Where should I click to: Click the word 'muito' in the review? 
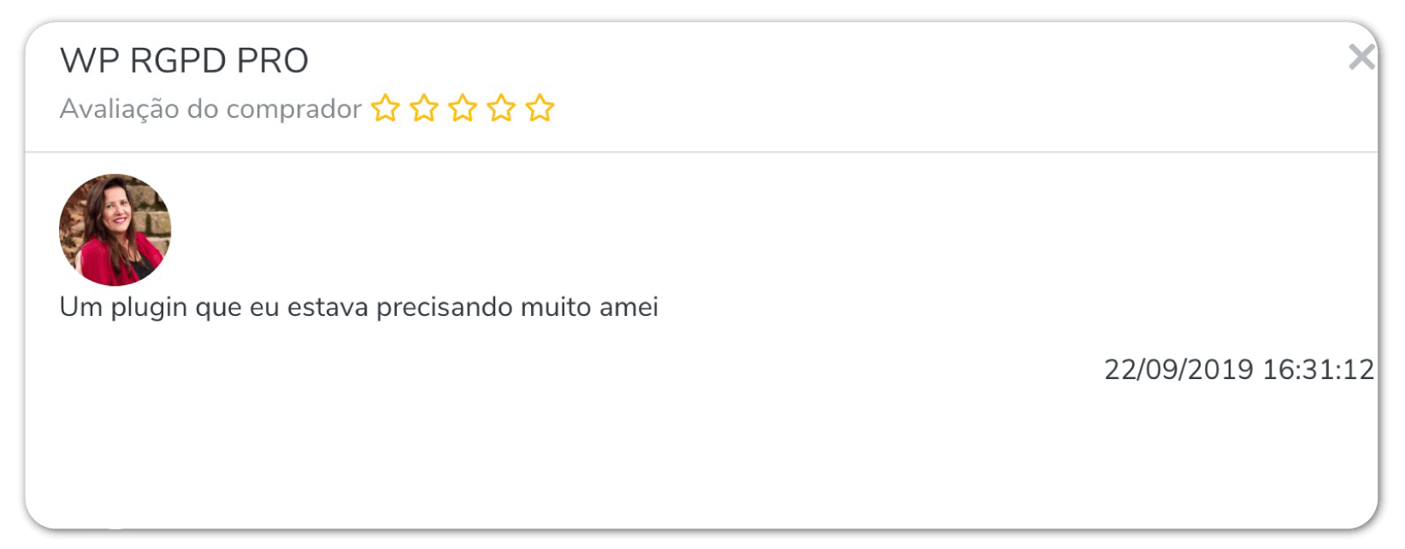coord(555,307)
